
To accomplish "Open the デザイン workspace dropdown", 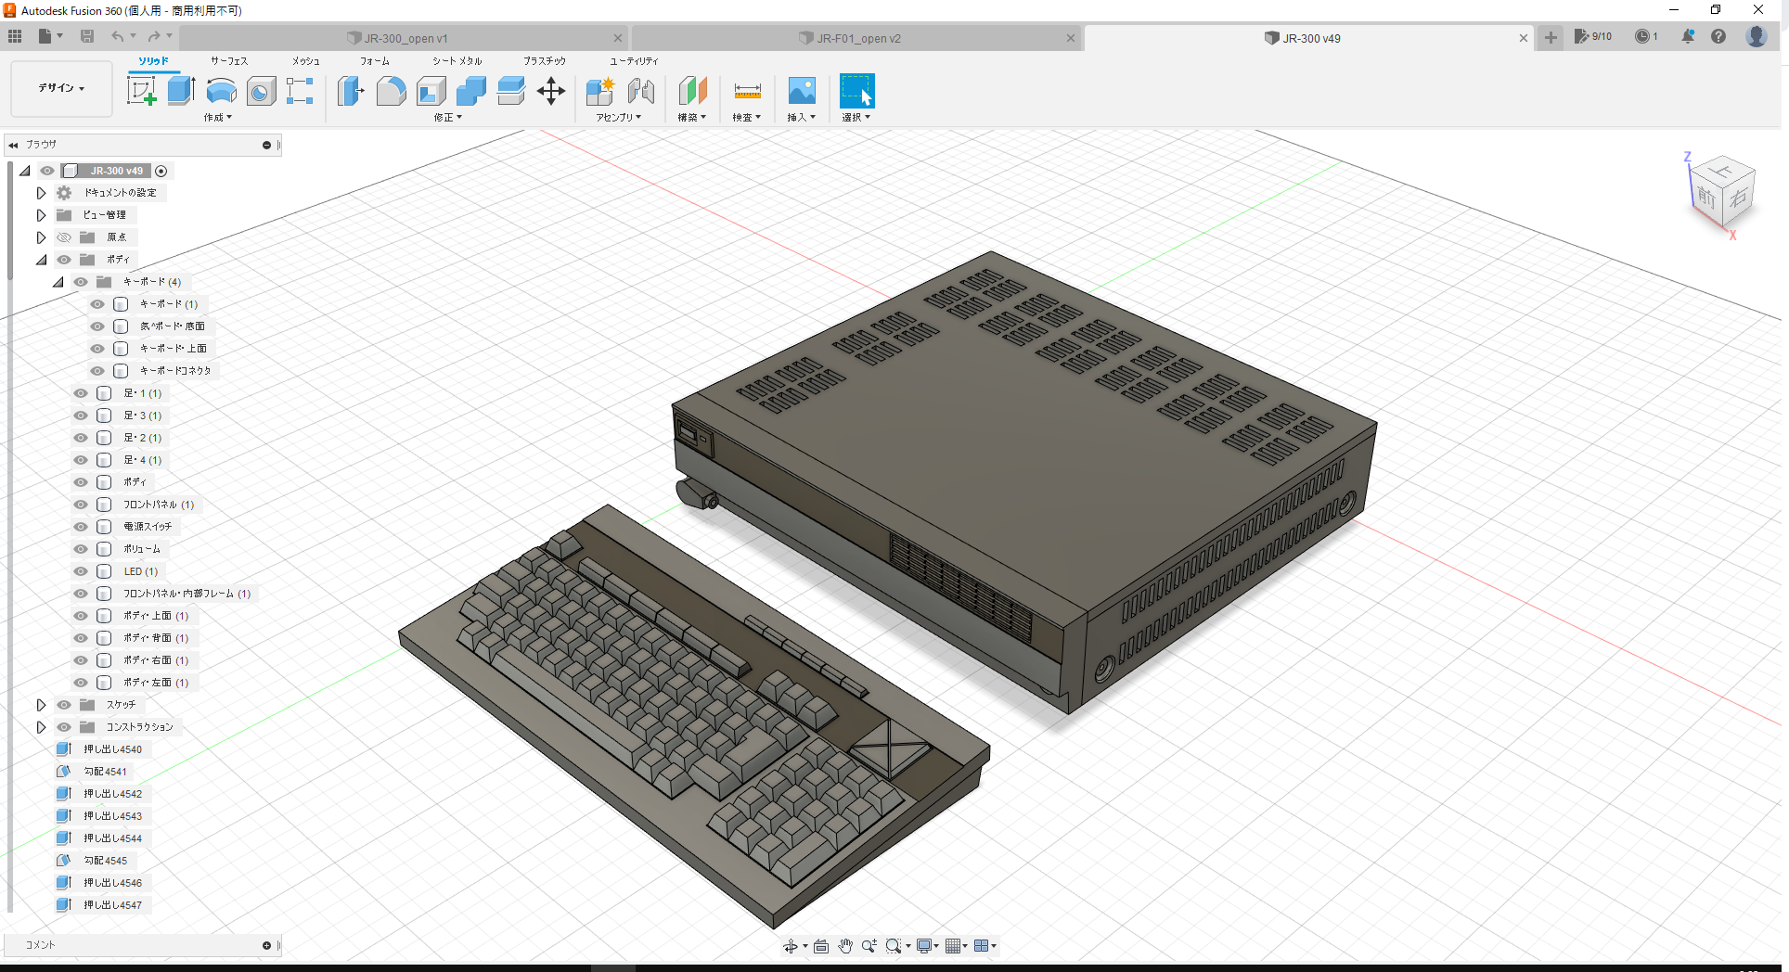I will (x=60, y=88).
